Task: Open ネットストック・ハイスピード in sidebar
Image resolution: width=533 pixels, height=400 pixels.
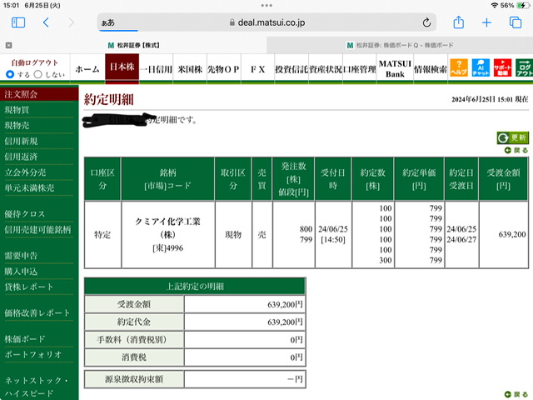Action: point(37,387)
